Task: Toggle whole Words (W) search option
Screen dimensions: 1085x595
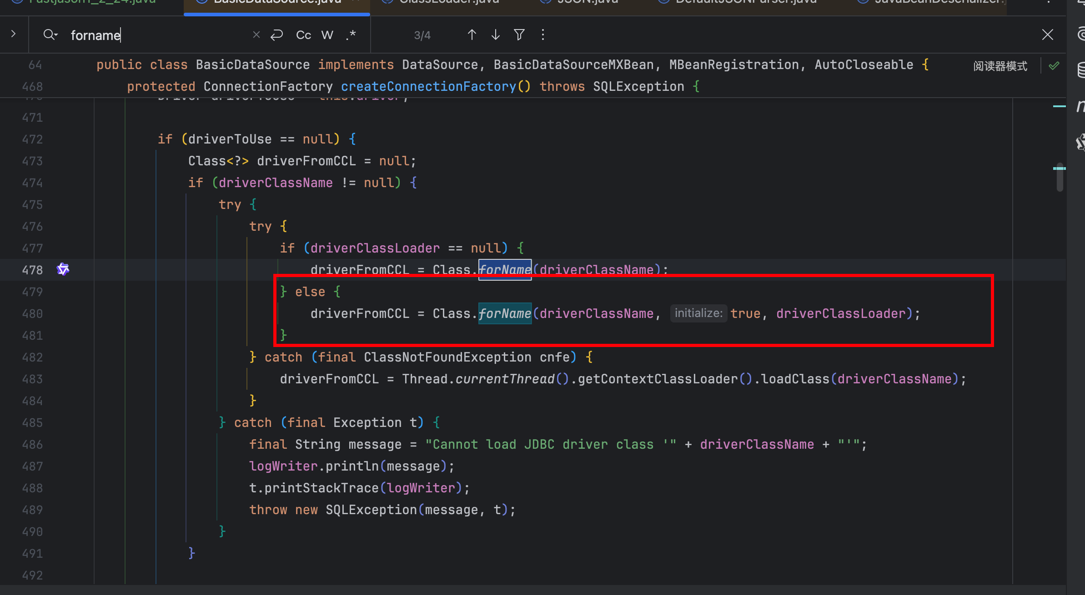Action: point(327,35)
